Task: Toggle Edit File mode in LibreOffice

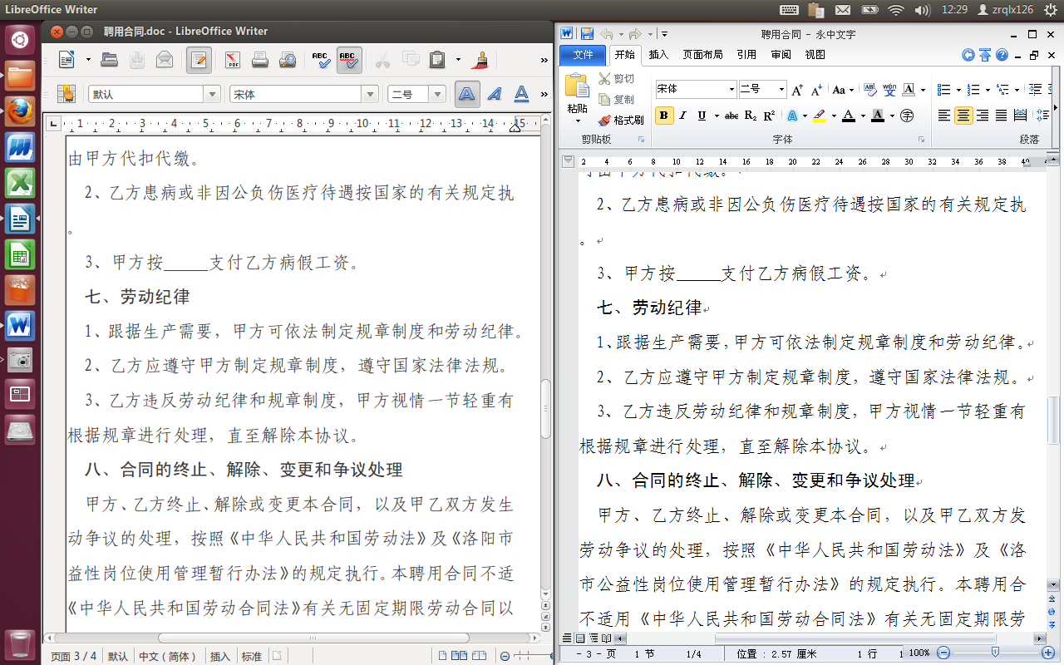Action: tap(199, 59)
